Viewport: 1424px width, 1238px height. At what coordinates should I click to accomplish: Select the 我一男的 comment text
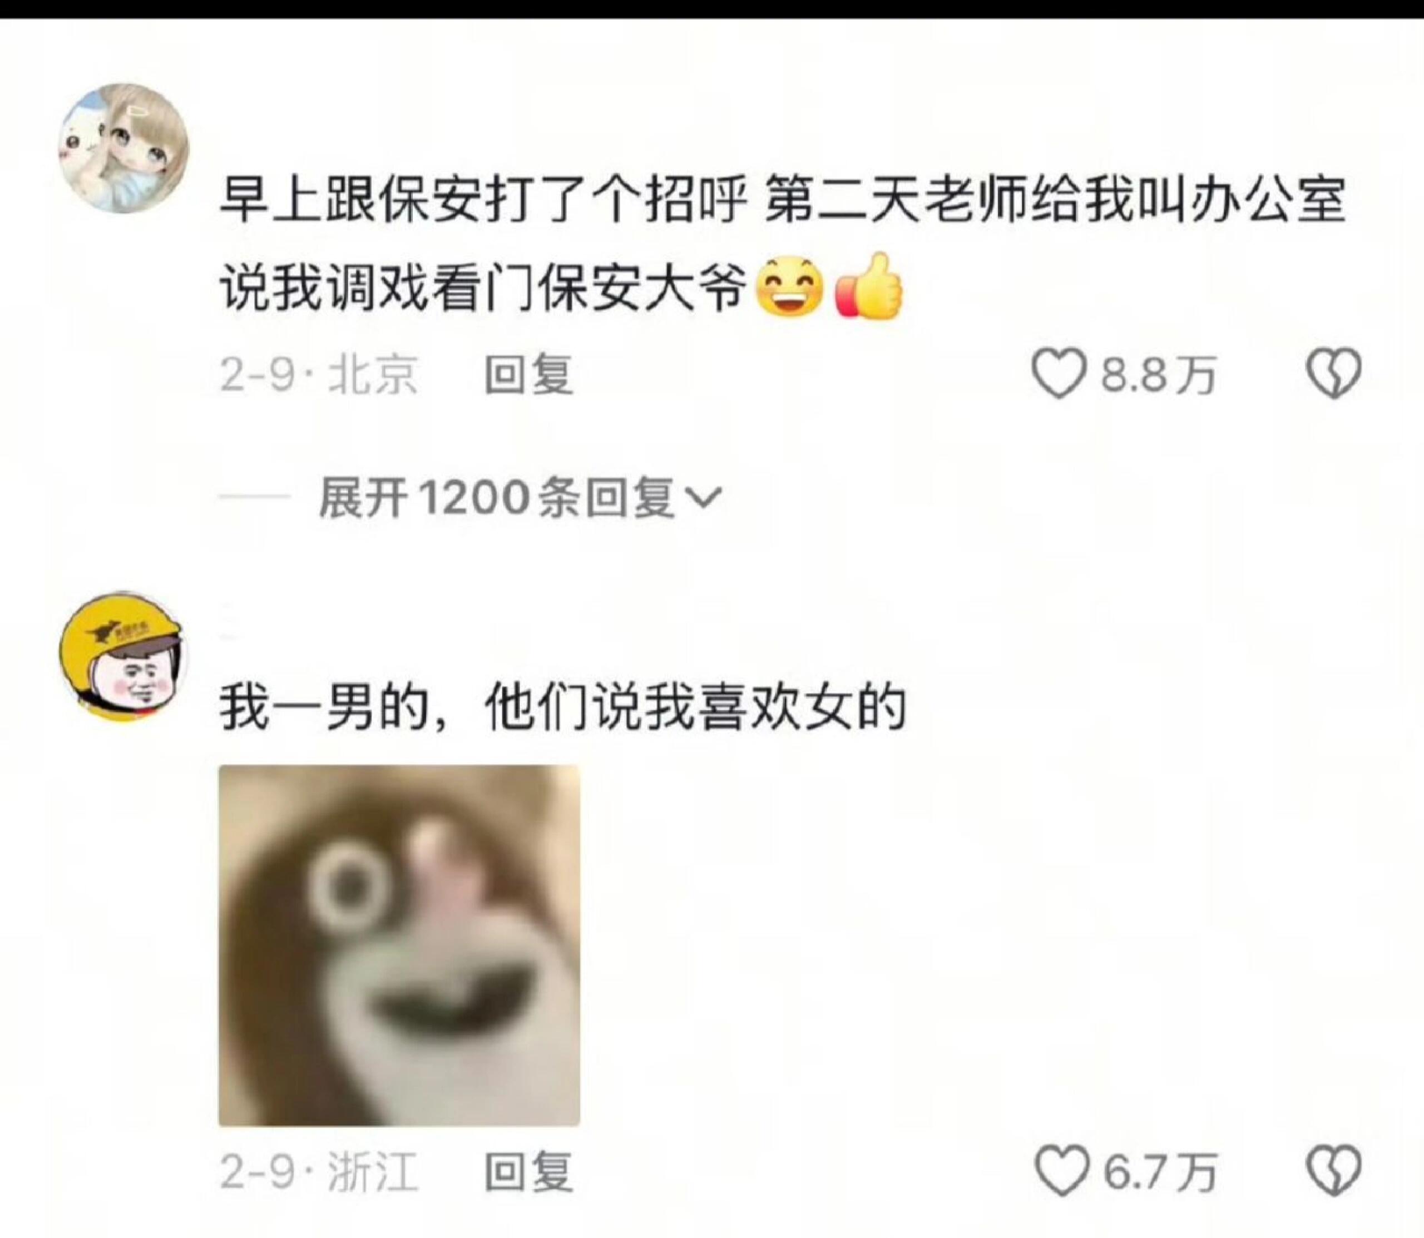[563, 709]
